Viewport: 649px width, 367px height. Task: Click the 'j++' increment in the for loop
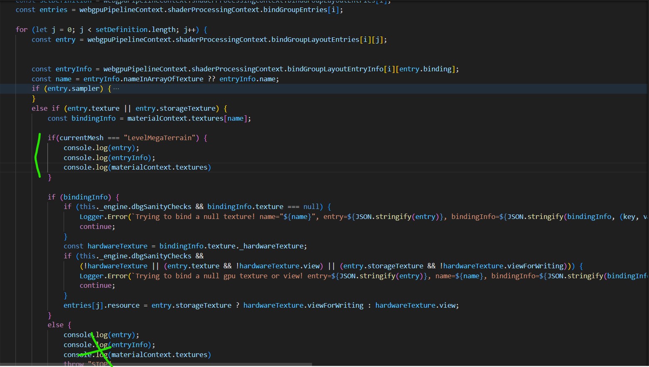[190, 30]
